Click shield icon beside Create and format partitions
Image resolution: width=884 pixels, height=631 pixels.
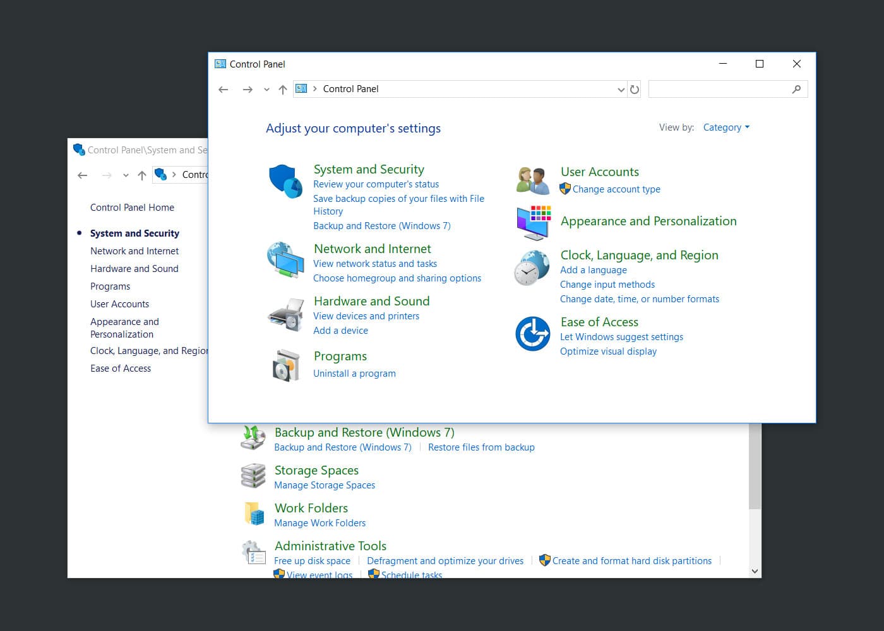[545, 560]
